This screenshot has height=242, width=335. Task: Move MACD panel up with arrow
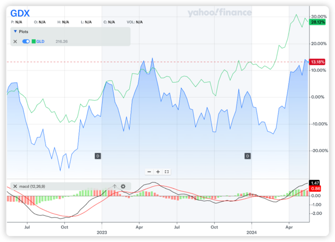click(114, 186)
